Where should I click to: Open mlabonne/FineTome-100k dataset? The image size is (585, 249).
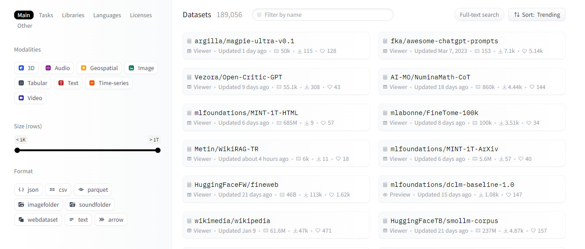coord(472,117)
